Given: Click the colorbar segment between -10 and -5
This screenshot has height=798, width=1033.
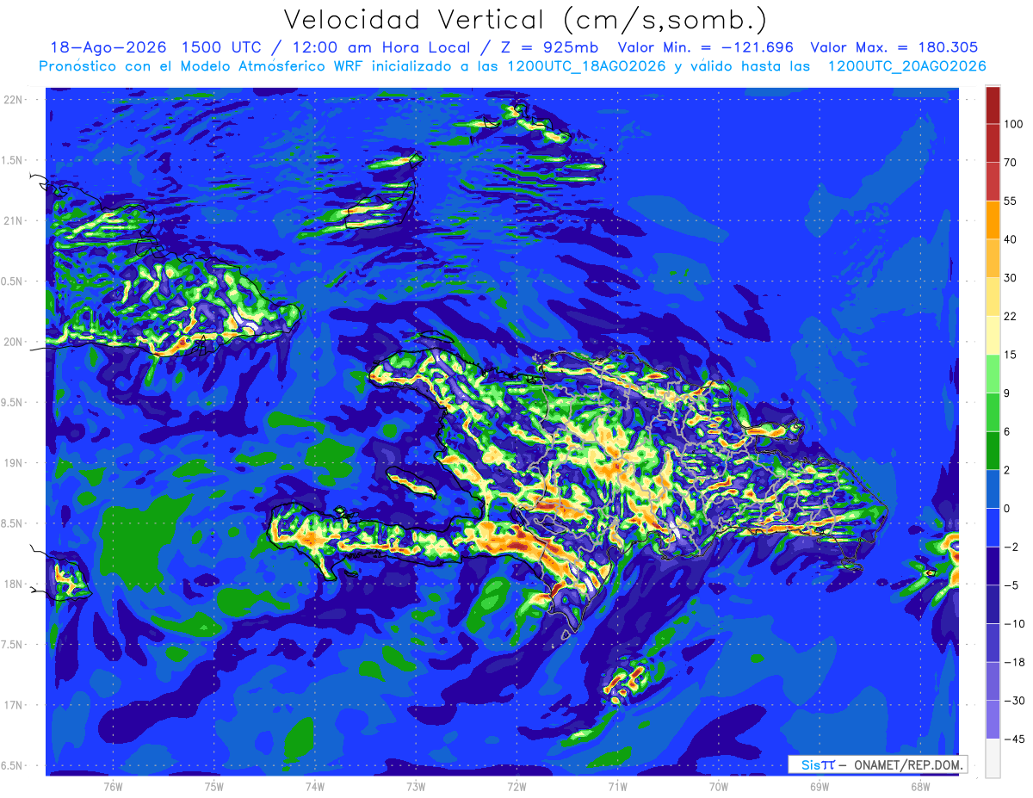Looking at the screenshot, I should coord(993,604).
